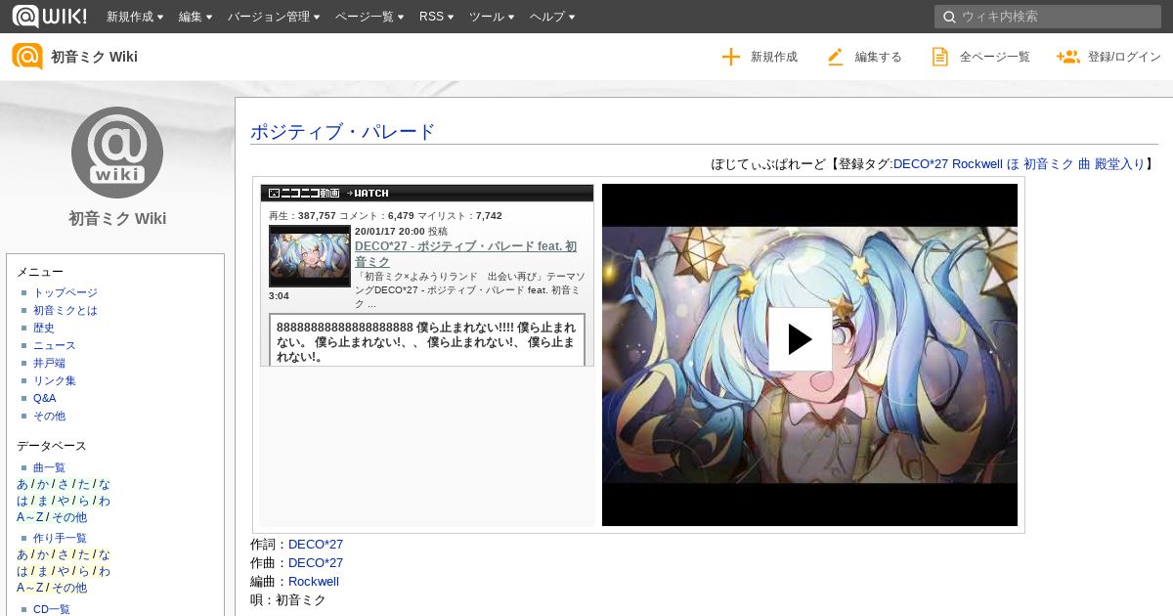Open the 編集 dropdown menu
Screen dimensions: 1173x616
(x=195, y=17)
